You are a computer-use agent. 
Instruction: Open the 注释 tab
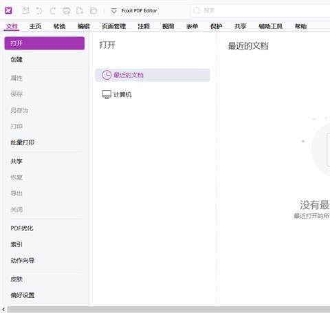point(144,26)
